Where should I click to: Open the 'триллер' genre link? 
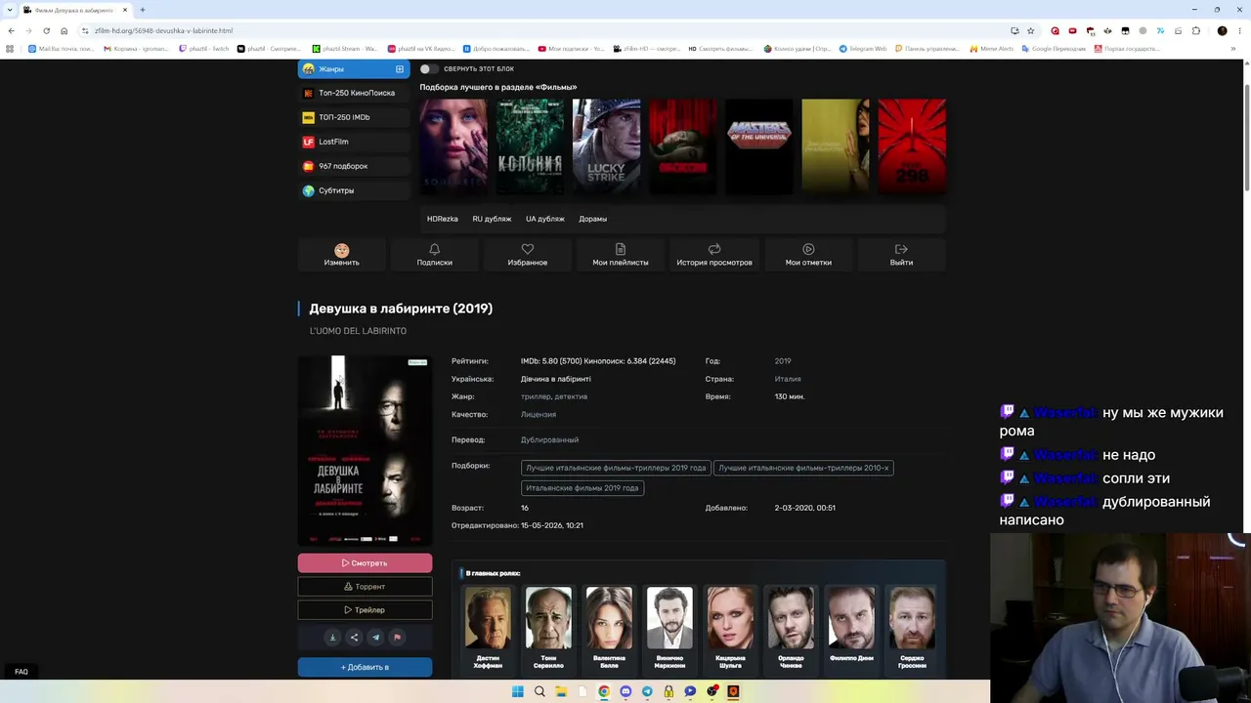pyautogui.click(x=536, y=396)
